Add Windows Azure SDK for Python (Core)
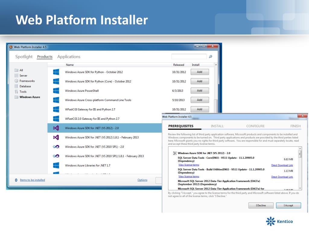 click(x=200, y=81)
